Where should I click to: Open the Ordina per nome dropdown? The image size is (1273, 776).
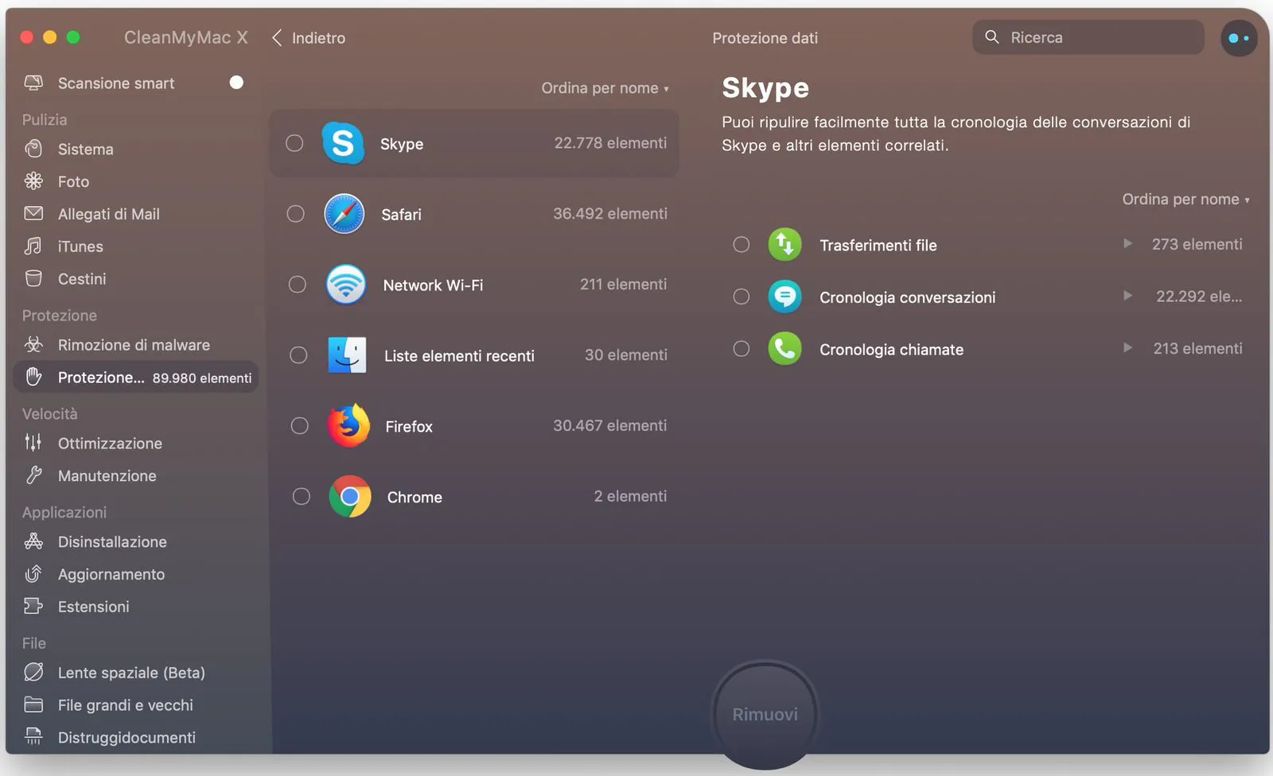(x=605, y=87)
